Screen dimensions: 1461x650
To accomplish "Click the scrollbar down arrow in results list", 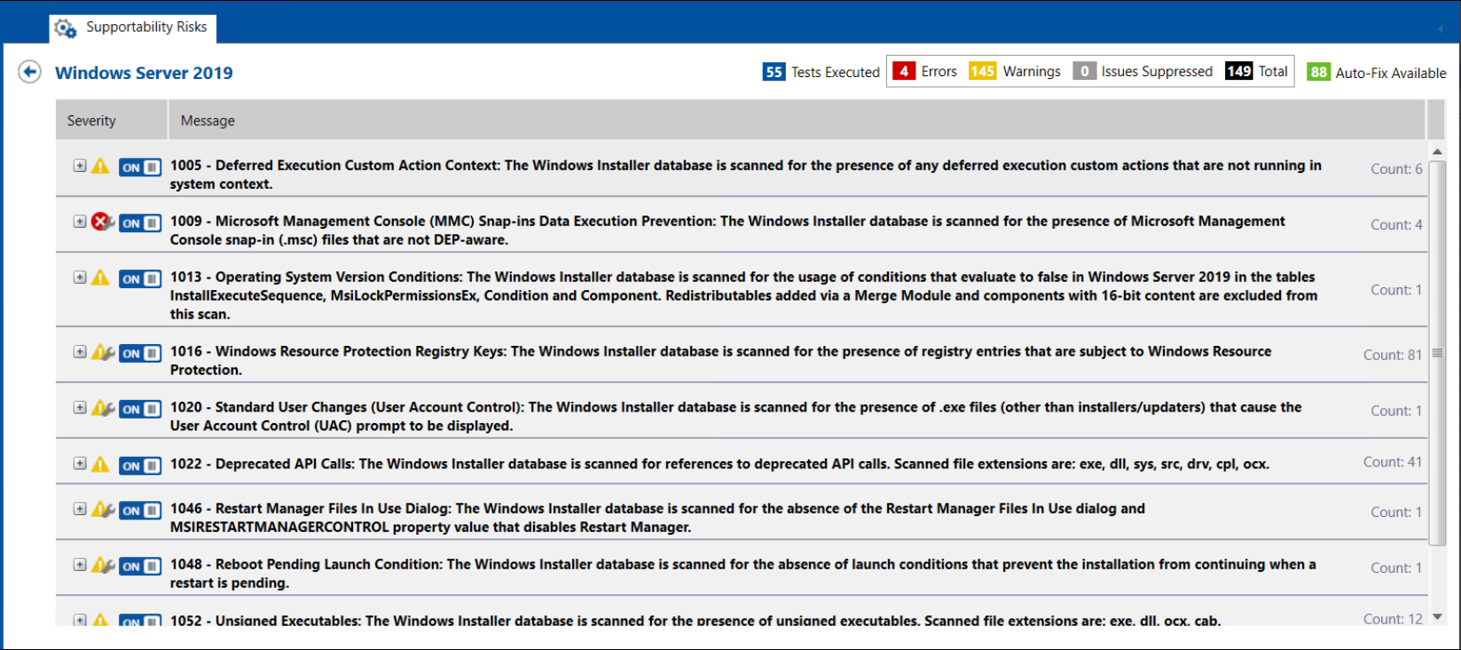I will (1437, 617).
